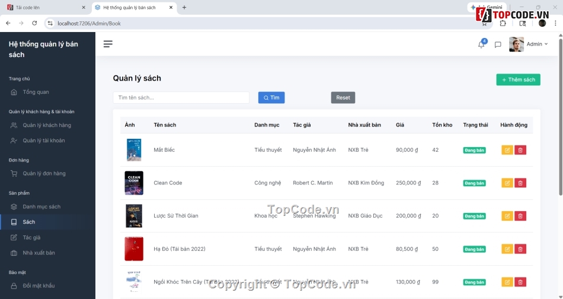This screenshot has width=563, height=299.
Task: Click the Lược Sử Thời Gian cover
Action: [134, 216]
